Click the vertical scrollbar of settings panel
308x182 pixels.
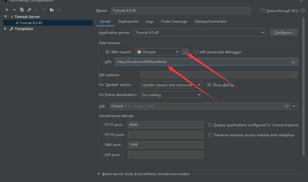(x=303, y=86)
